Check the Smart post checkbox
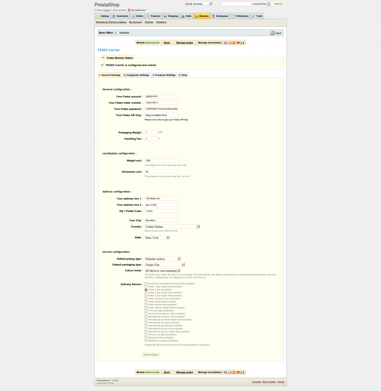Image resolution: width=381 pixels, height=391 pixels. (146, 338)
